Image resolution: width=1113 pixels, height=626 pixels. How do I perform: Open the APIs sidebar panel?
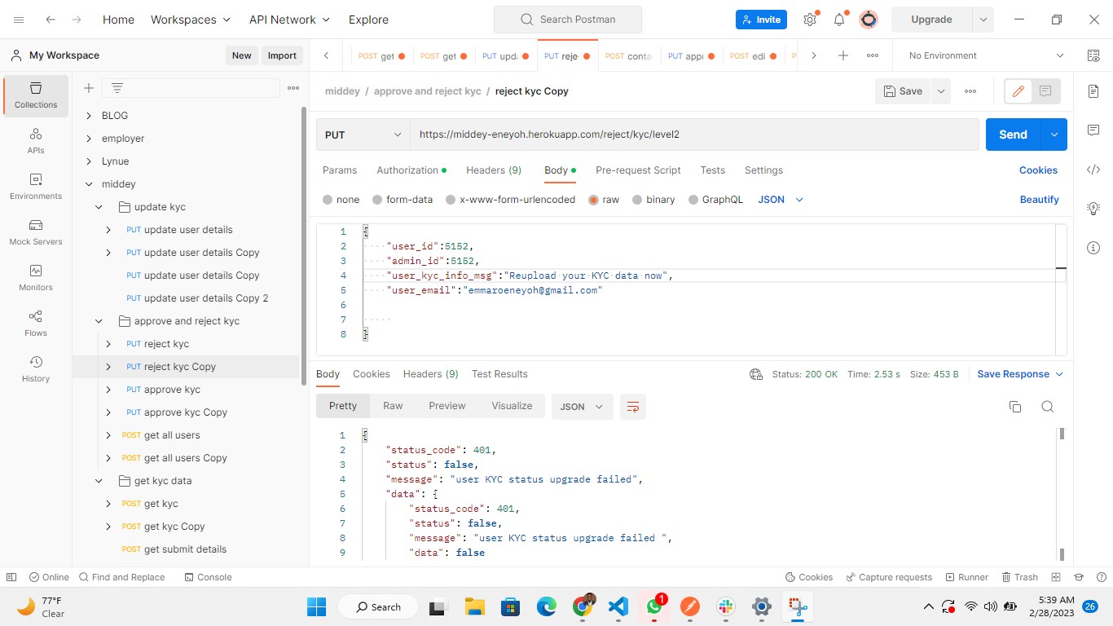(x=35, y=141)
